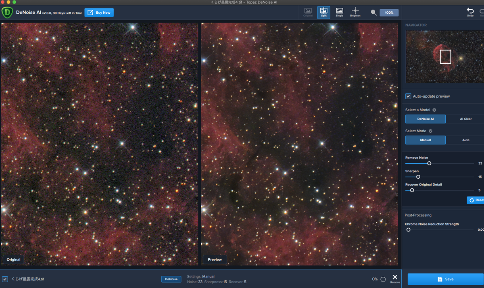Click the Remove Noise slider handle
Image resolution: width=484 pixels, height=288 pixels.
point(429,163)
